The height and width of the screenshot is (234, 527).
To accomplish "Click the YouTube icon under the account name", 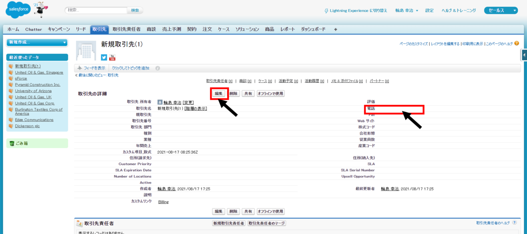I will [x=112, y=57].
